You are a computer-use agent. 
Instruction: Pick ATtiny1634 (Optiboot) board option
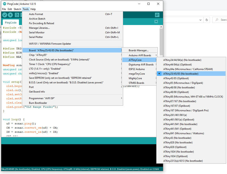click(175, 156)
